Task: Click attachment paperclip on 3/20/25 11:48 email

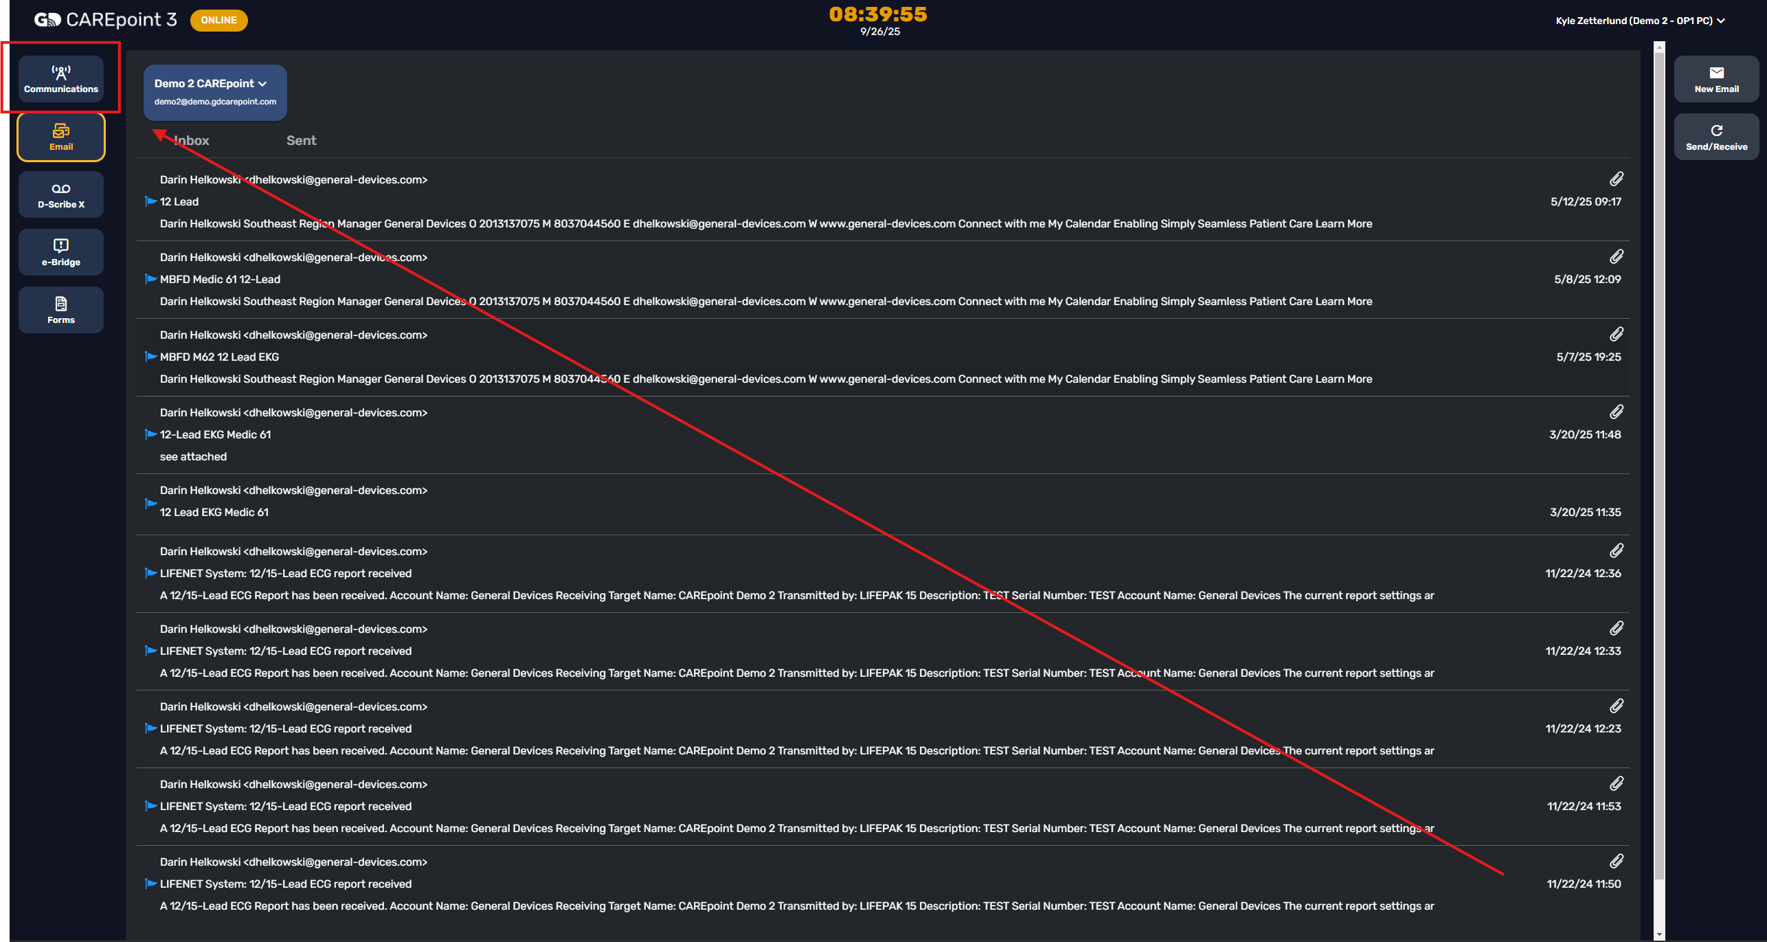Action: 1616,412
